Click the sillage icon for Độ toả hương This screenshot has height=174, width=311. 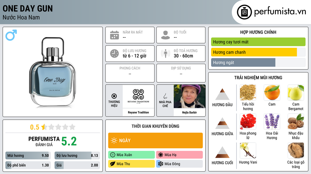[166, 53]
